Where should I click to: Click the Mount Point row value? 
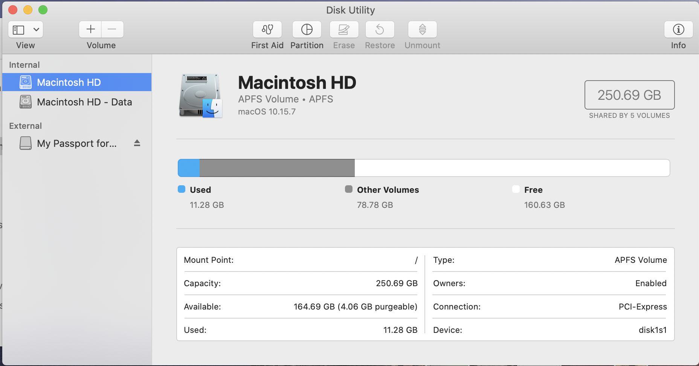click(x=416, y=260)
